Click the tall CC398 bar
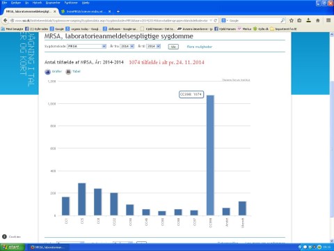This screenshot has height=251, width=334. tap(210, 155)
